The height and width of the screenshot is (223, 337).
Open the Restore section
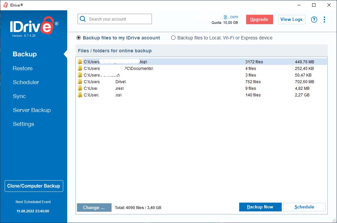tap(23, 68)
